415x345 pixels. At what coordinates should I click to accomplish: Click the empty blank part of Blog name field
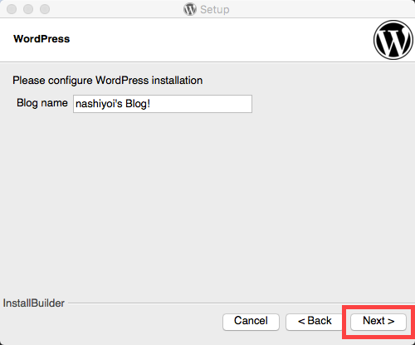click(x=201, y=104)
